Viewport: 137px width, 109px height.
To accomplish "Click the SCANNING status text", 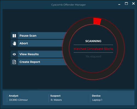I will [x=93, y=41].
